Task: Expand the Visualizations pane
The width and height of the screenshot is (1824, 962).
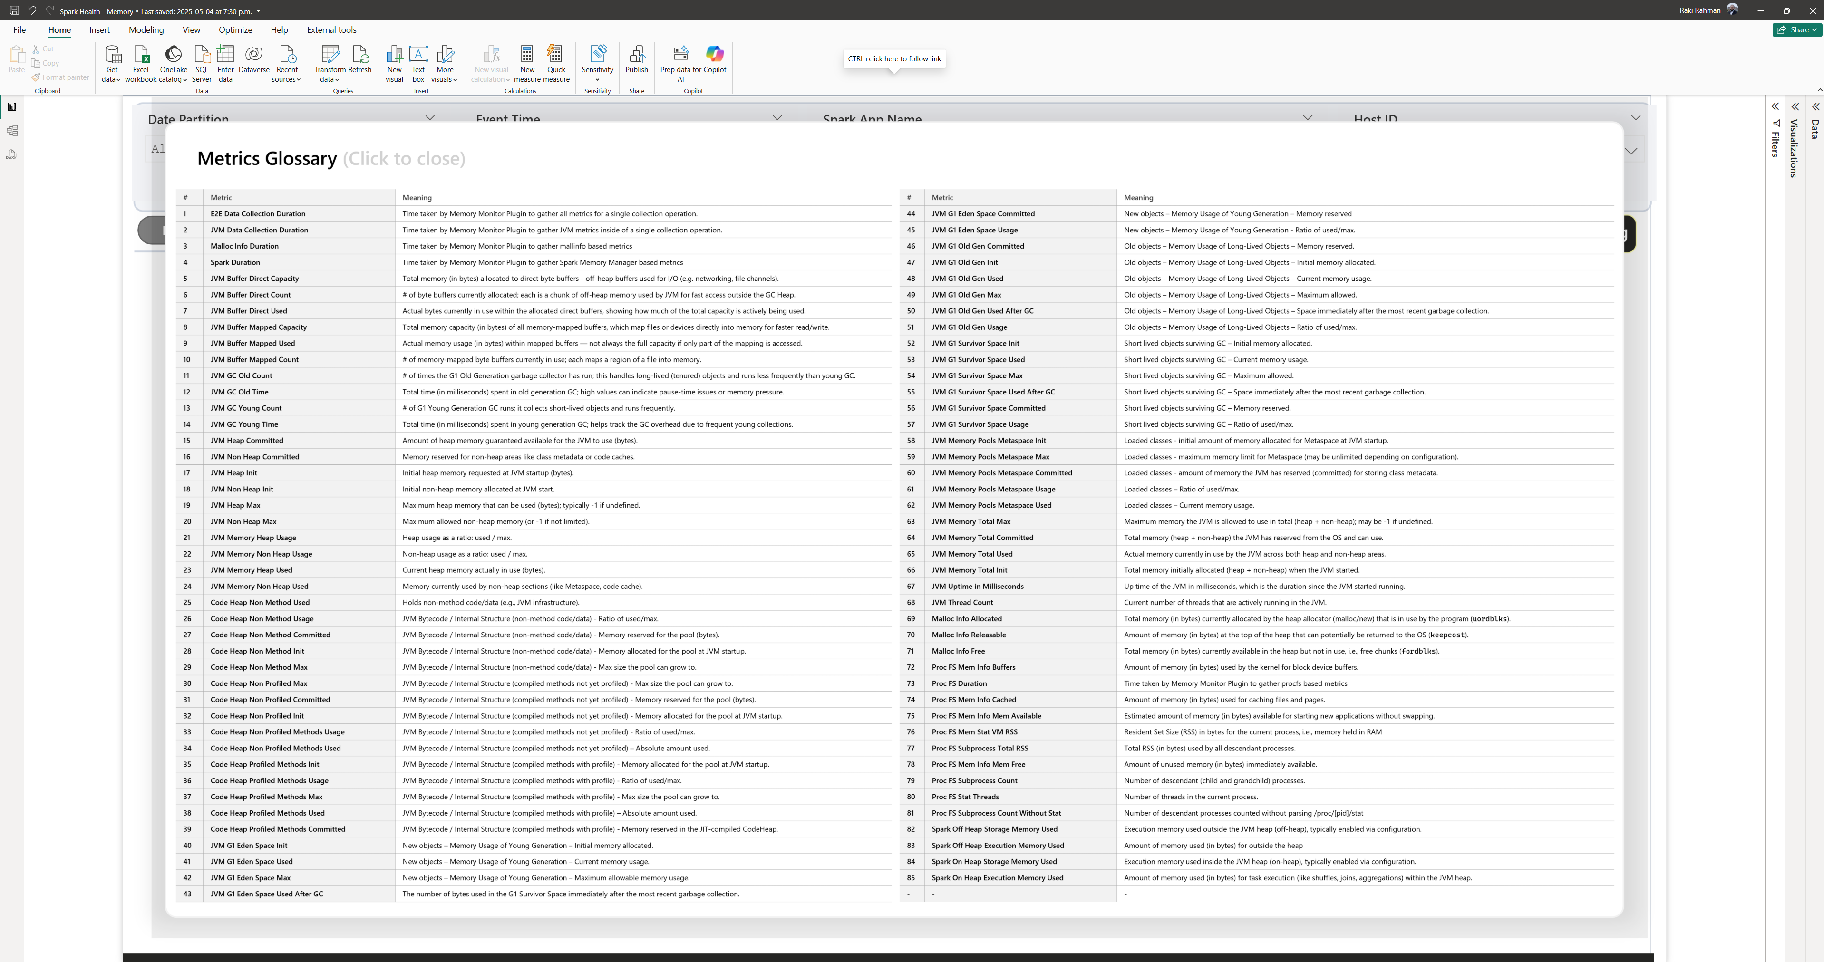Action: click(x=1795, y=107)
